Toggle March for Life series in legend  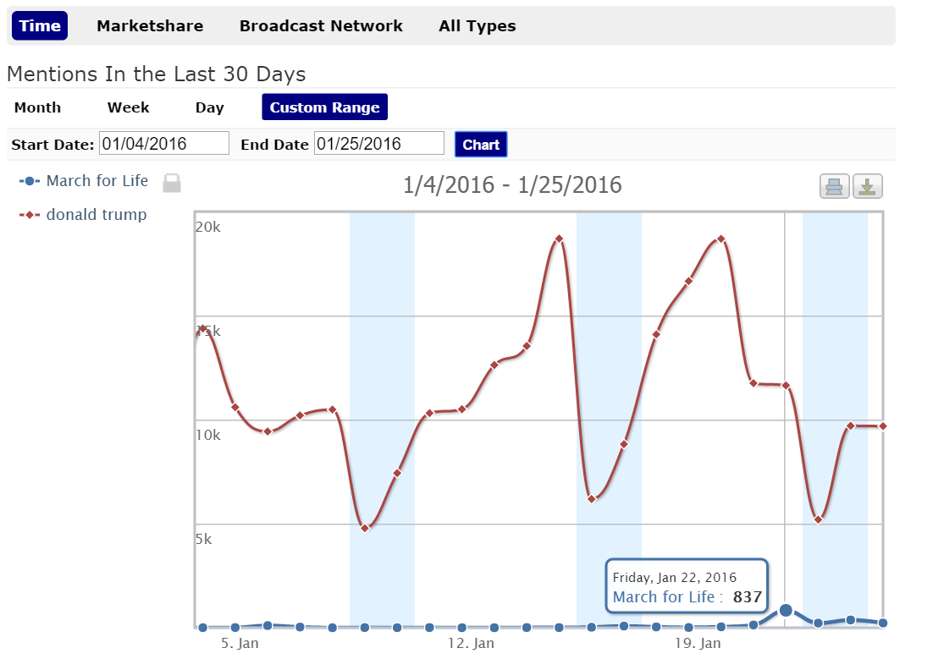97,181
